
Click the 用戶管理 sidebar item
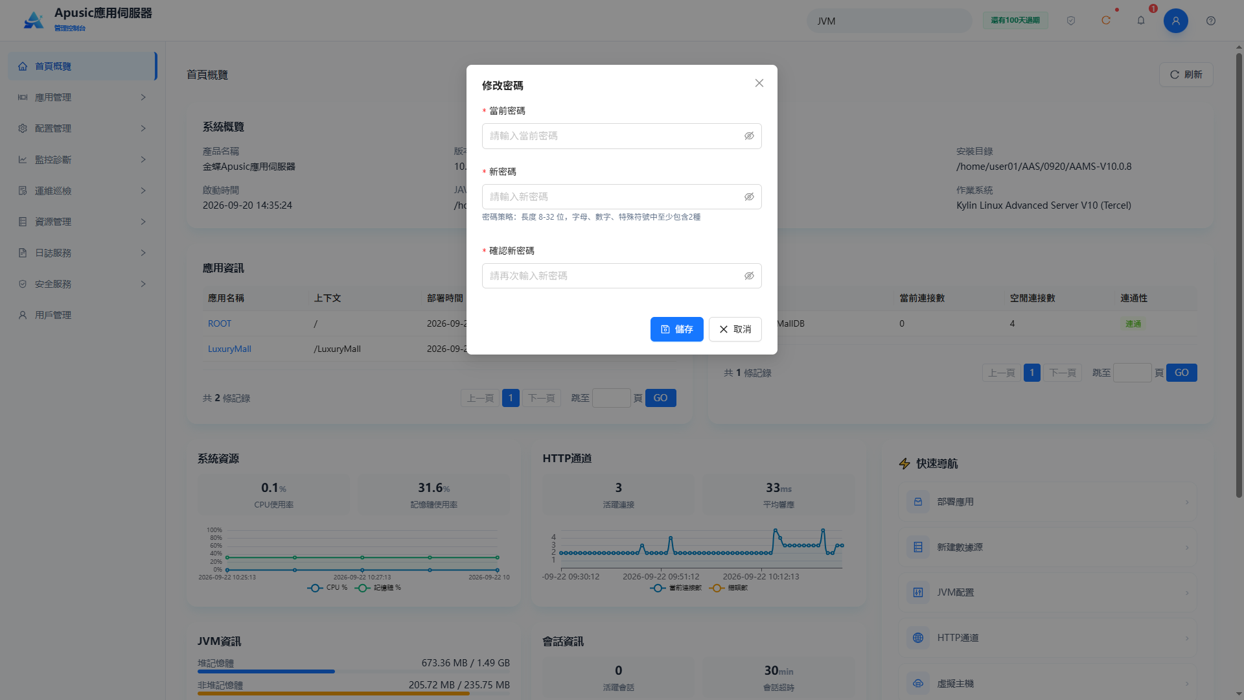pos(82,315)
